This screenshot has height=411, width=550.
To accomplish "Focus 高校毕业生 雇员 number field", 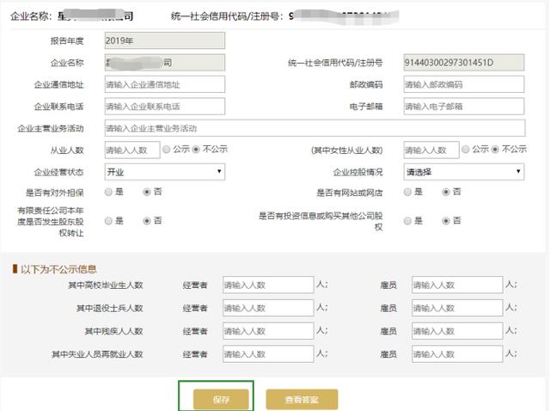I will 457,285.
